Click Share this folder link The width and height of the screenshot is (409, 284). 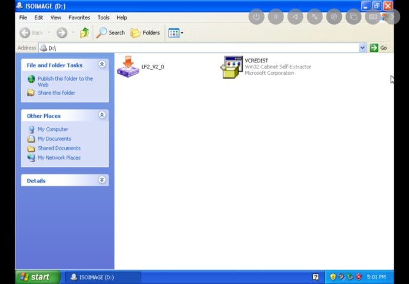click(x=56, y=93)
